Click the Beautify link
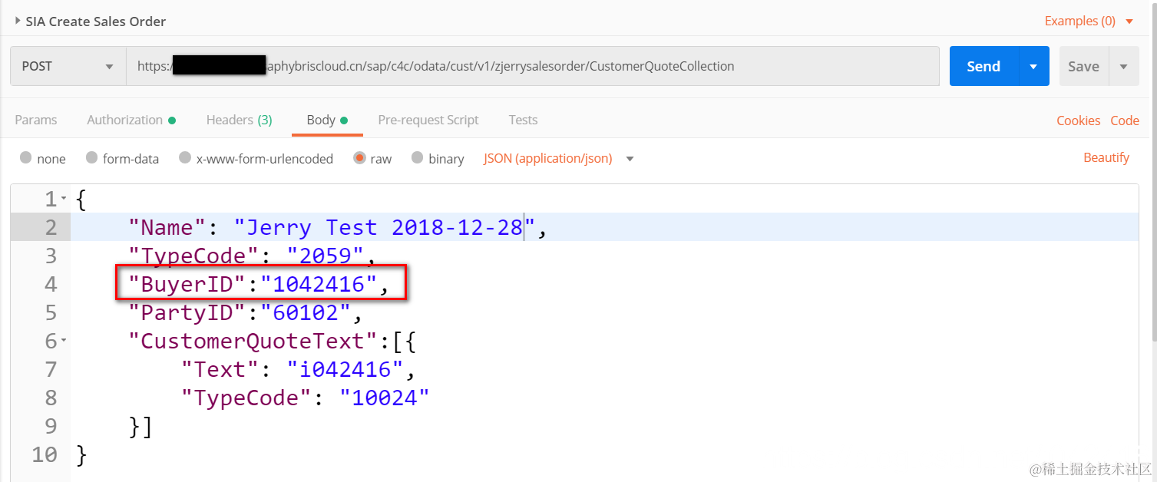The width and height of the screenshot is (1157, 482). tap(1106, 157)
